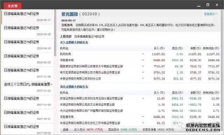Expand the 机构专用 row dropdown arrow
224x135 pixels.
click(143, 54)
